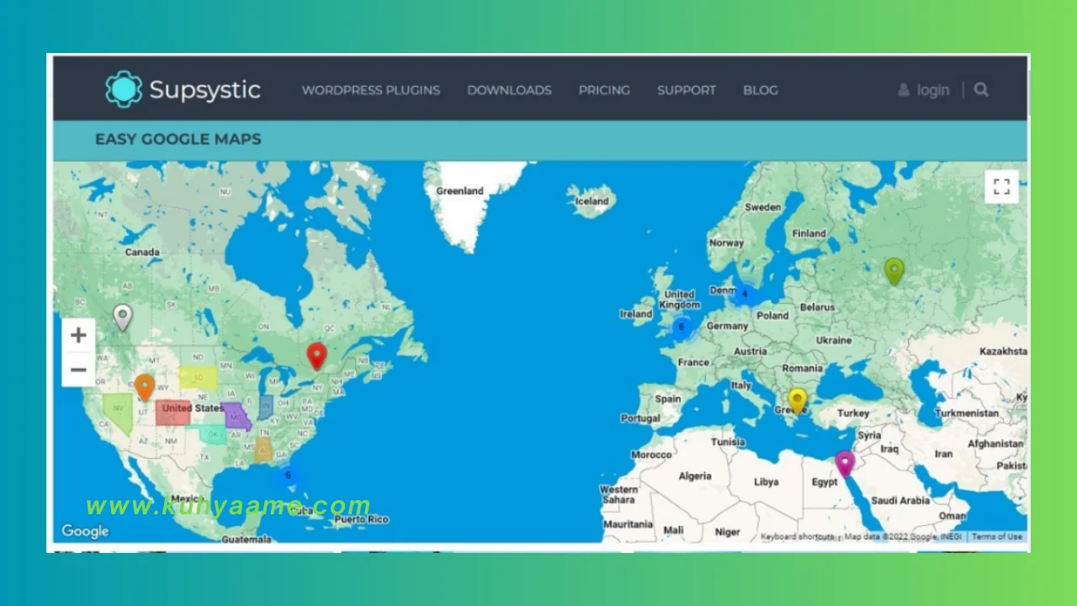Click the Google logo on the map
The image size is (1077, 606).
85,531
